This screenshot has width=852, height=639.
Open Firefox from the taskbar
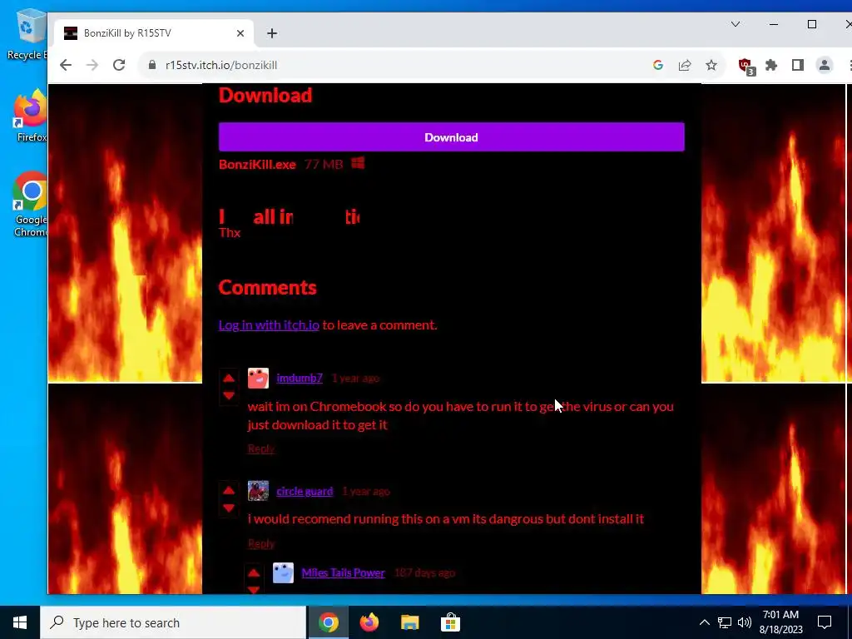(x=369, y=622)
